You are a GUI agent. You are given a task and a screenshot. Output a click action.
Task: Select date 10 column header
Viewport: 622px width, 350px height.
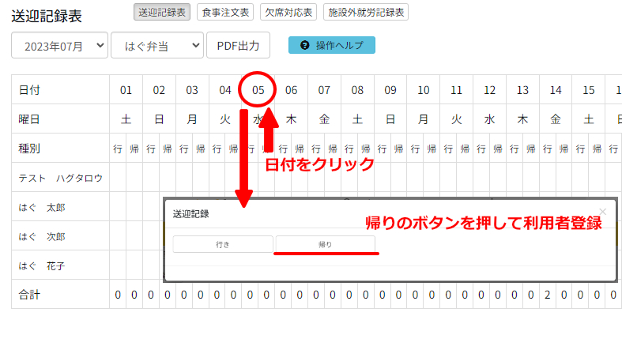pyautogui.click(x=424, y=90)
